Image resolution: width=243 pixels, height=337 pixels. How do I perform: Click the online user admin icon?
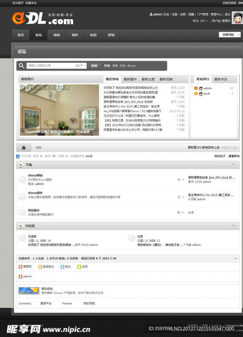pyautogui.click(x=20, y=277)
